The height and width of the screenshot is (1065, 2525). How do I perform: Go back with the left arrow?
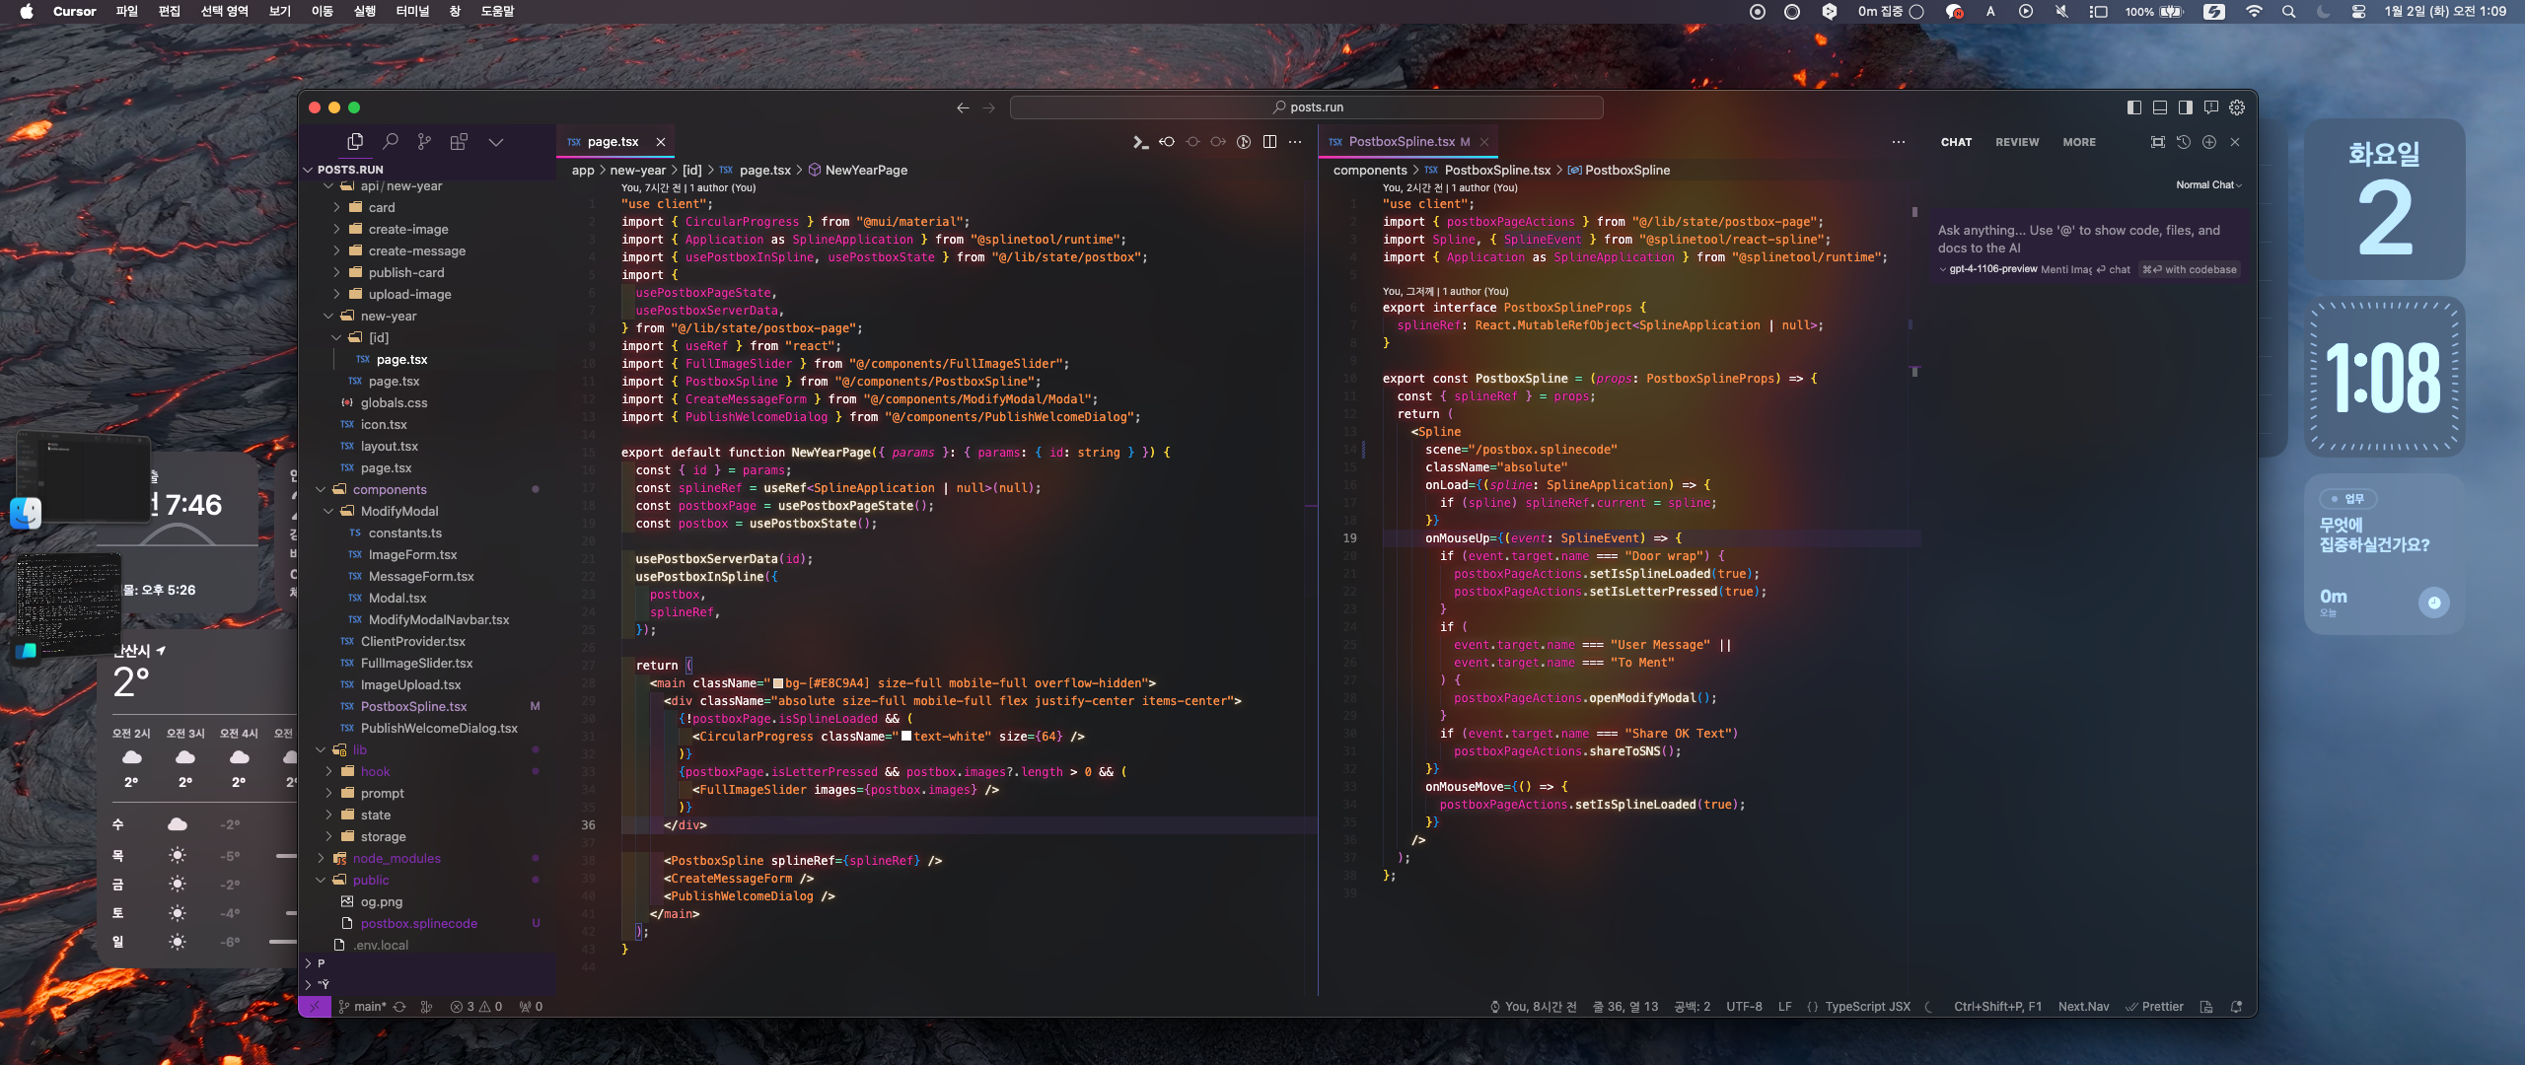pyautogui.click(x=963, y=107)
